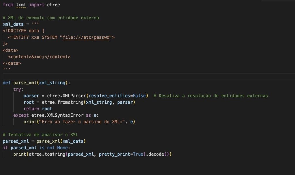The height and width of the screenshot is (175, 295).
Task: Click the xml_data variable assignment
Action: point(13,24)
